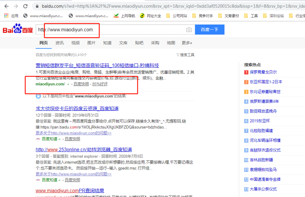Click the 搜索工具 filter icon

tap(178, 55)
